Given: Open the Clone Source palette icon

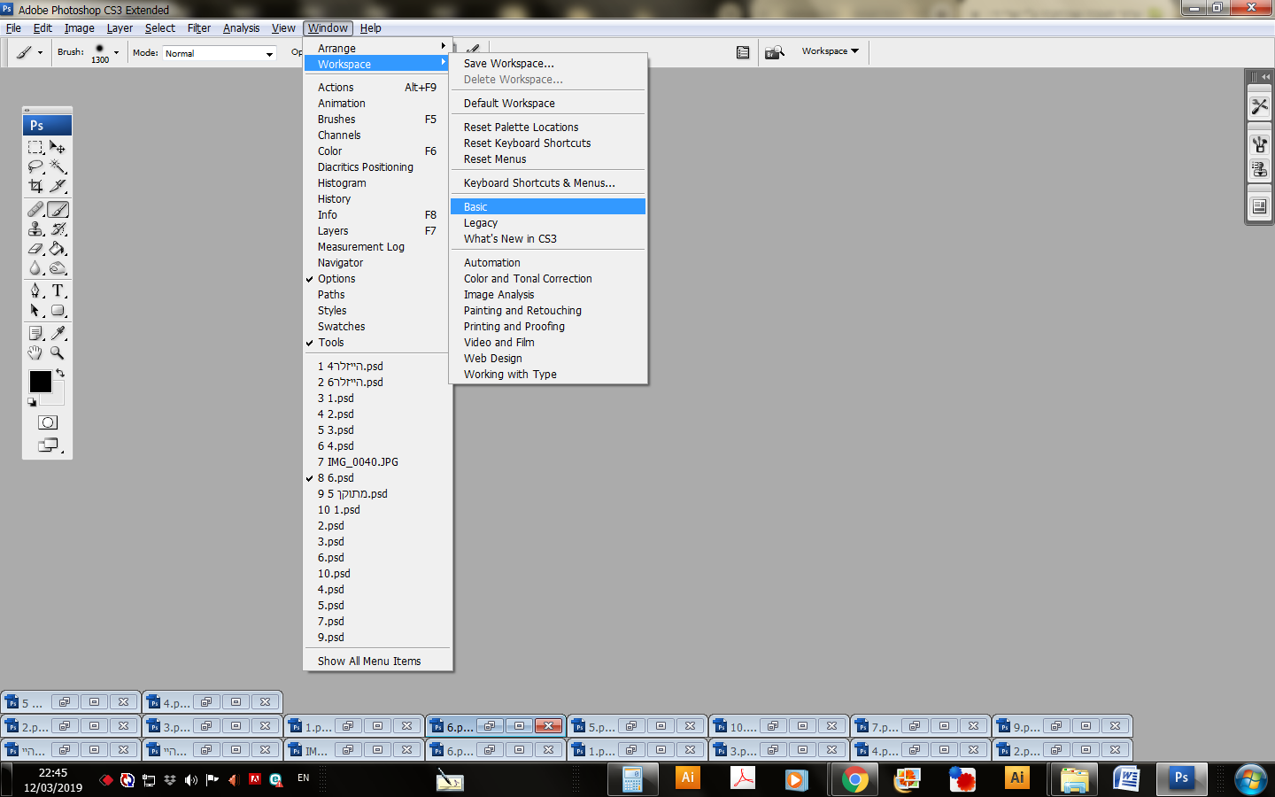Looking at the screenshot, I should pyautogui.click(x=1259, y=169).
